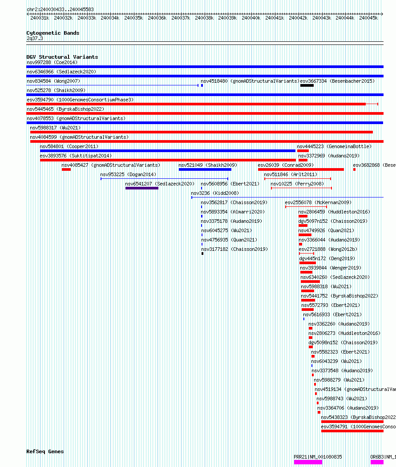The width and height of the screenshot is (396, 467).
Task: Click nsv3939844 (Wenger2019) label
Action: point(331,268)
